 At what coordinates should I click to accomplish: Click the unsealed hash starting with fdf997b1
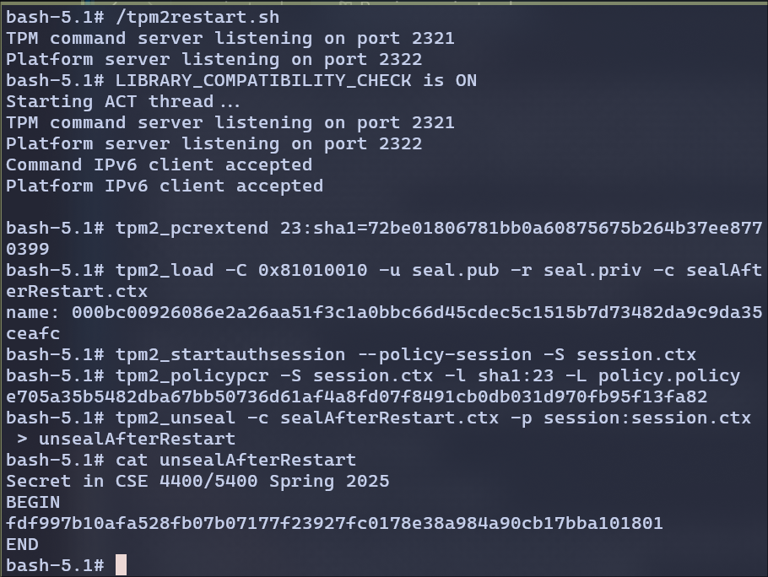point(334,523)
